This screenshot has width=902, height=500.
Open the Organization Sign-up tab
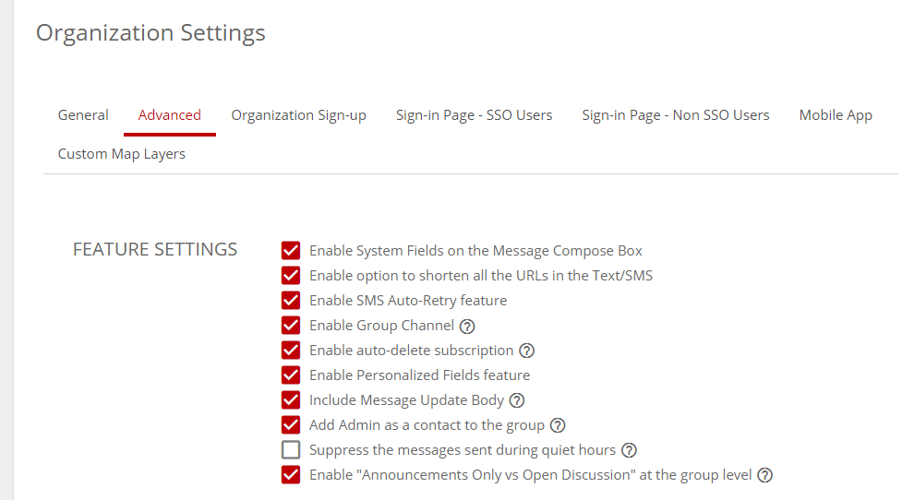[x=298, y=115]
